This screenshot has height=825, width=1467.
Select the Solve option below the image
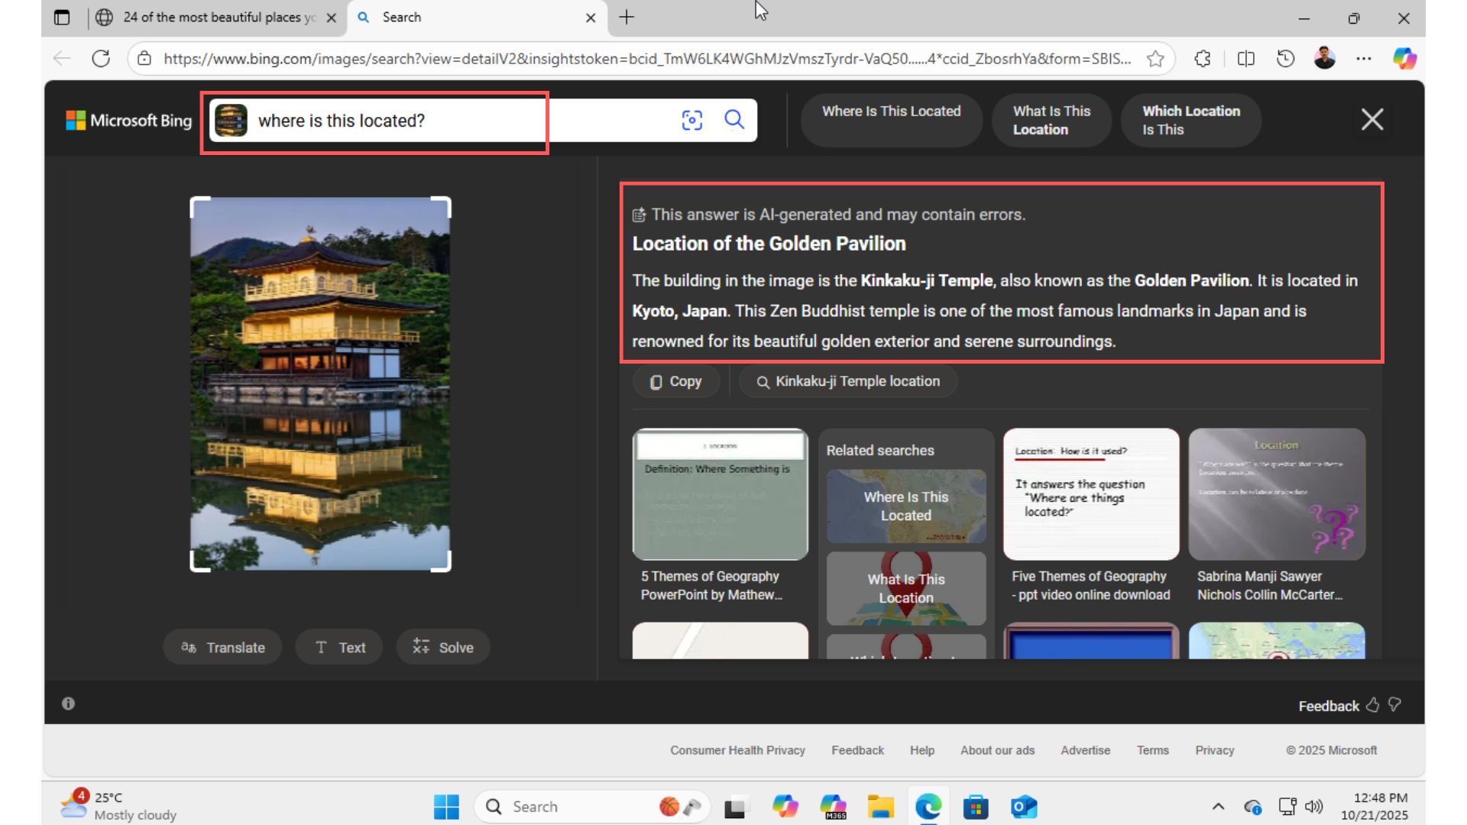tap(443, 647)
